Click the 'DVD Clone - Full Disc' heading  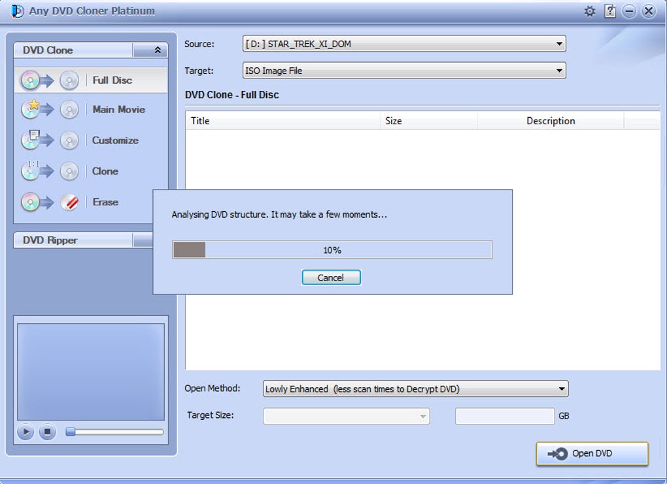pos(232,95)
